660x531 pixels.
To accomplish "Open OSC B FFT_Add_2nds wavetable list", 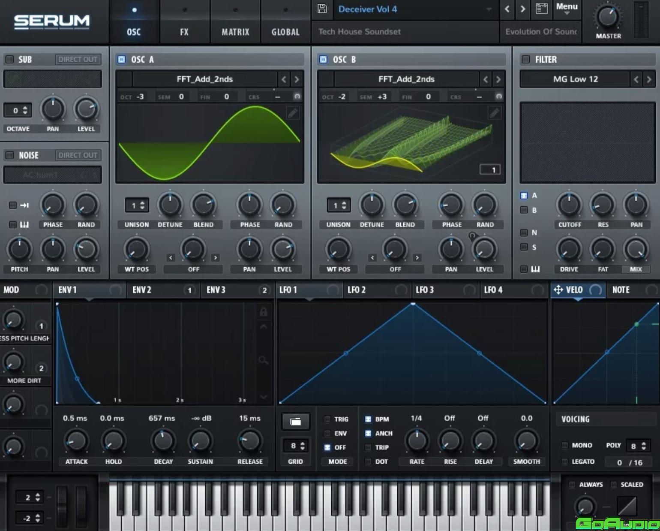I will point(406,79).
